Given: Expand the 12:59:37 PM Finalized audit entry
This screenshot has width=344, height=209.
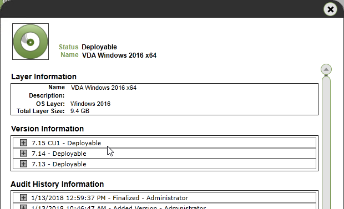Looking at the screenshot, I should coord(23,197).
